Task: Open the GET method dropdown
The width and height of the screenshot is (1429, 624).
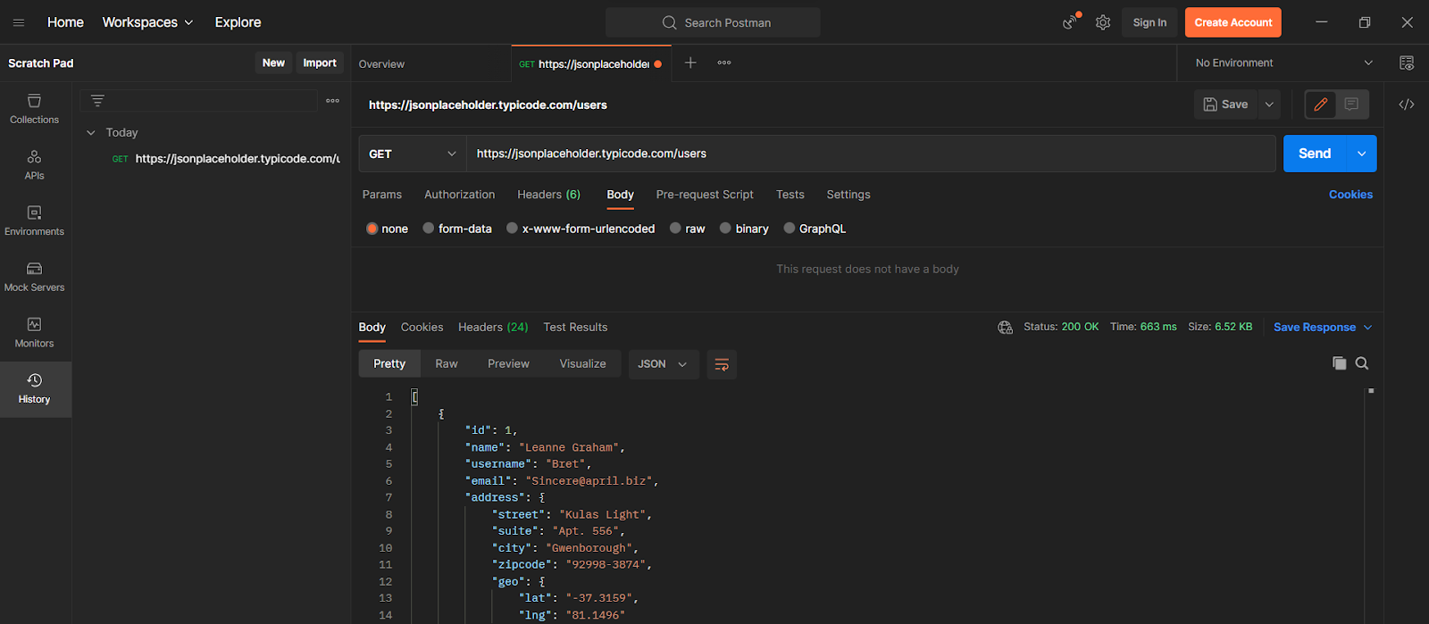Action: 413,154
